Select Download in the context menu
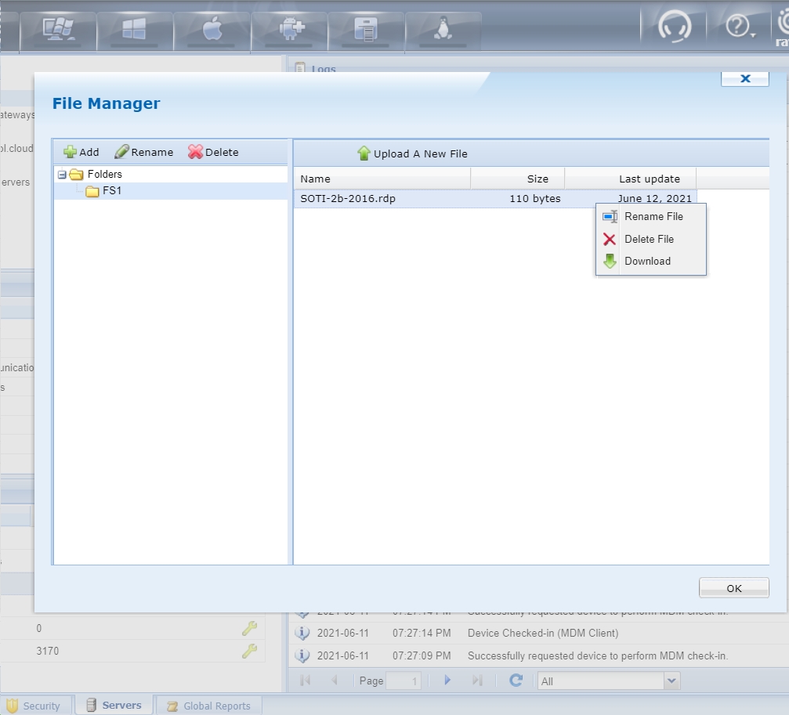 pos(646,262)
